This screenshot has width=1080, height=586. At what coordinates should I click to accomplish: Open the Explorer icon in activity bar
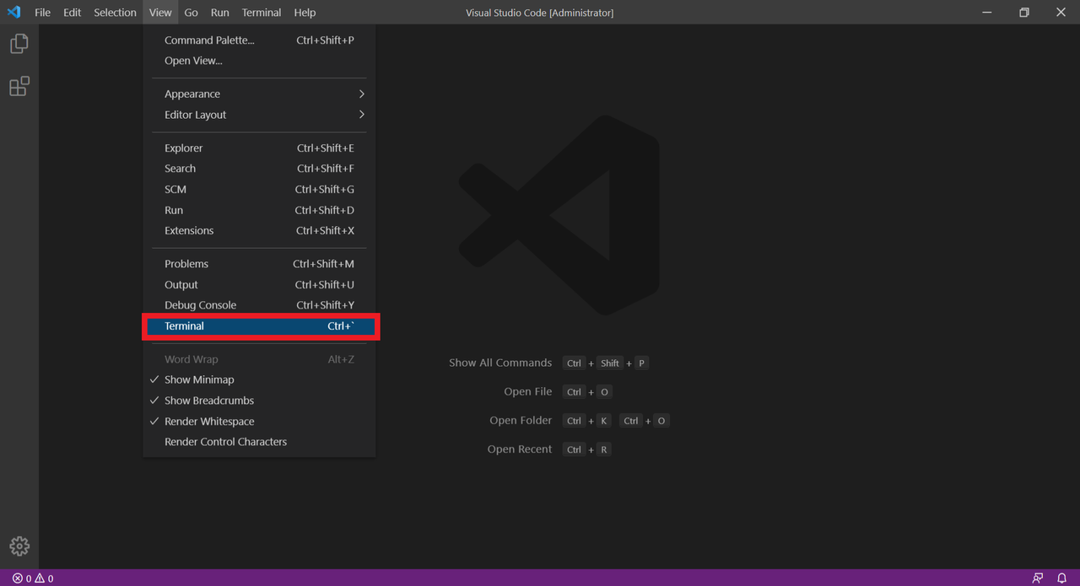(x=19, y=44)
